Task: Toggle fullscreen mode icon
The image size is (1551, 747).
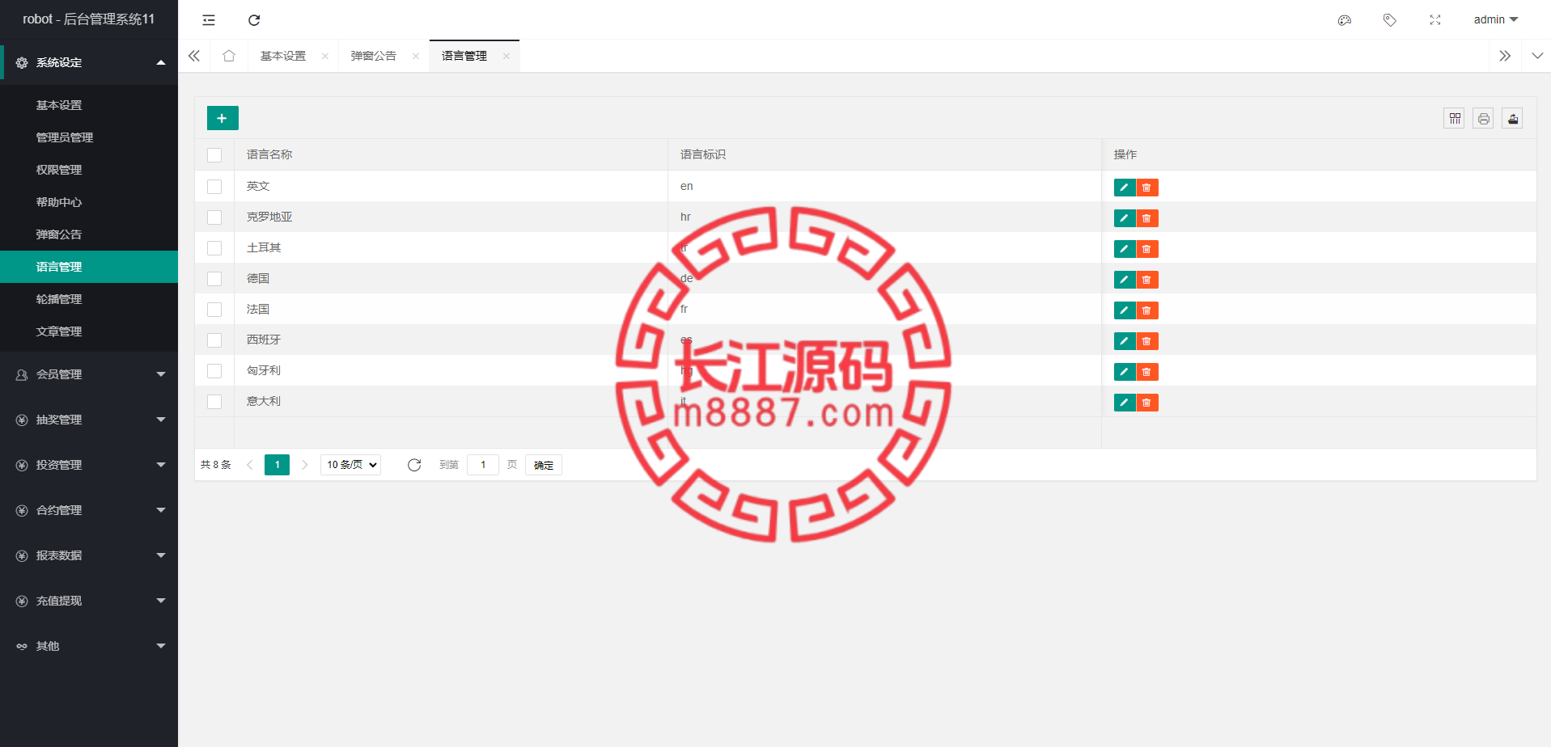Action: click(1435, 20)
